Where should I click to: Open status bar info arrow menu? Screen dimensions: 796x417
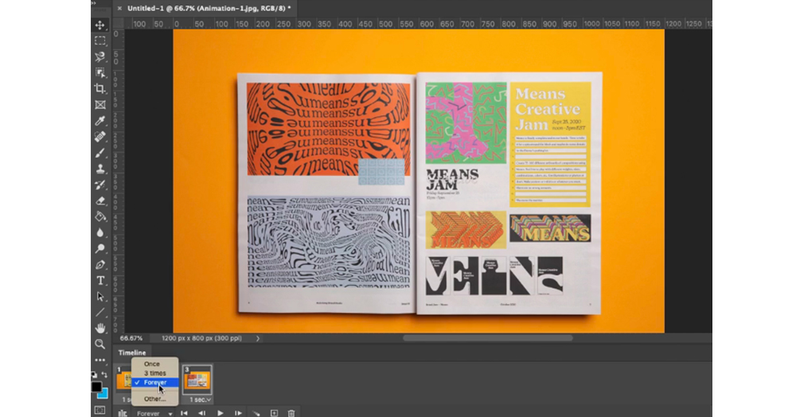(x=258, y=338)
